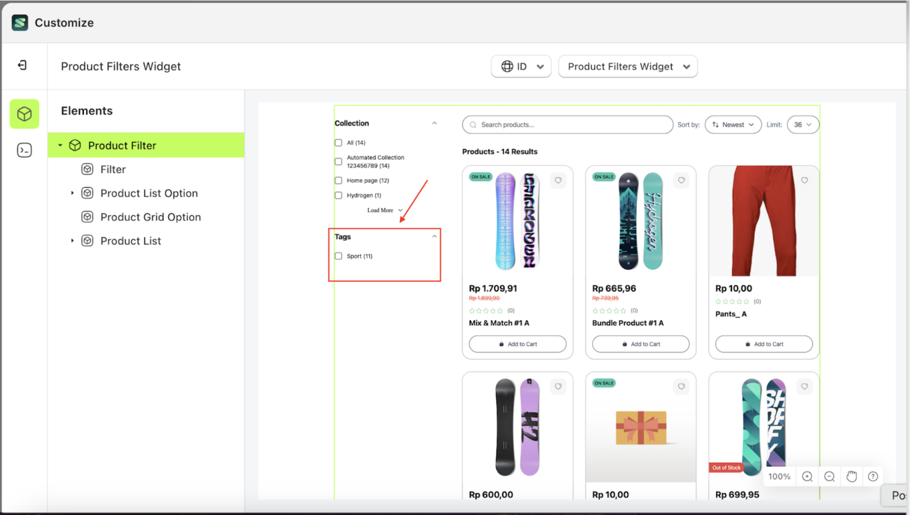Viewport: 912px width, 515px height.
Task: Select the Product Grid Option element
Action: (x=150, y=217)
